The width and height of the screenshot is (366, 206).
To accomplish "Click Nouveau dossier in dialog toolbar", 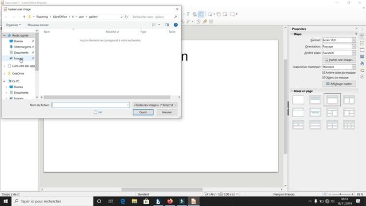I will click(38, 25).
